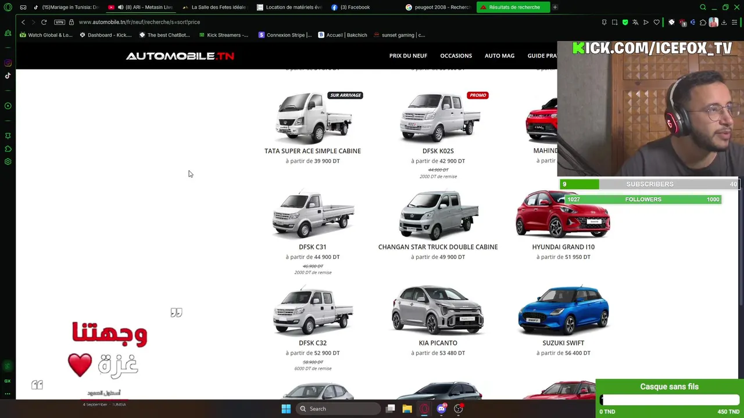Screen dimensions: 744x418
Task: Open the sidebar player icon
Action: tap(8, 106)
